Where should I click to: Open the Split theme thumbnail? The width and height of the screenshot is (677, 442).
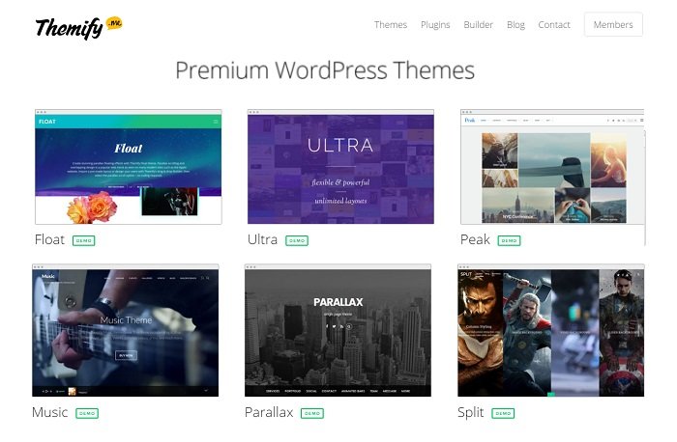[551, 330]
